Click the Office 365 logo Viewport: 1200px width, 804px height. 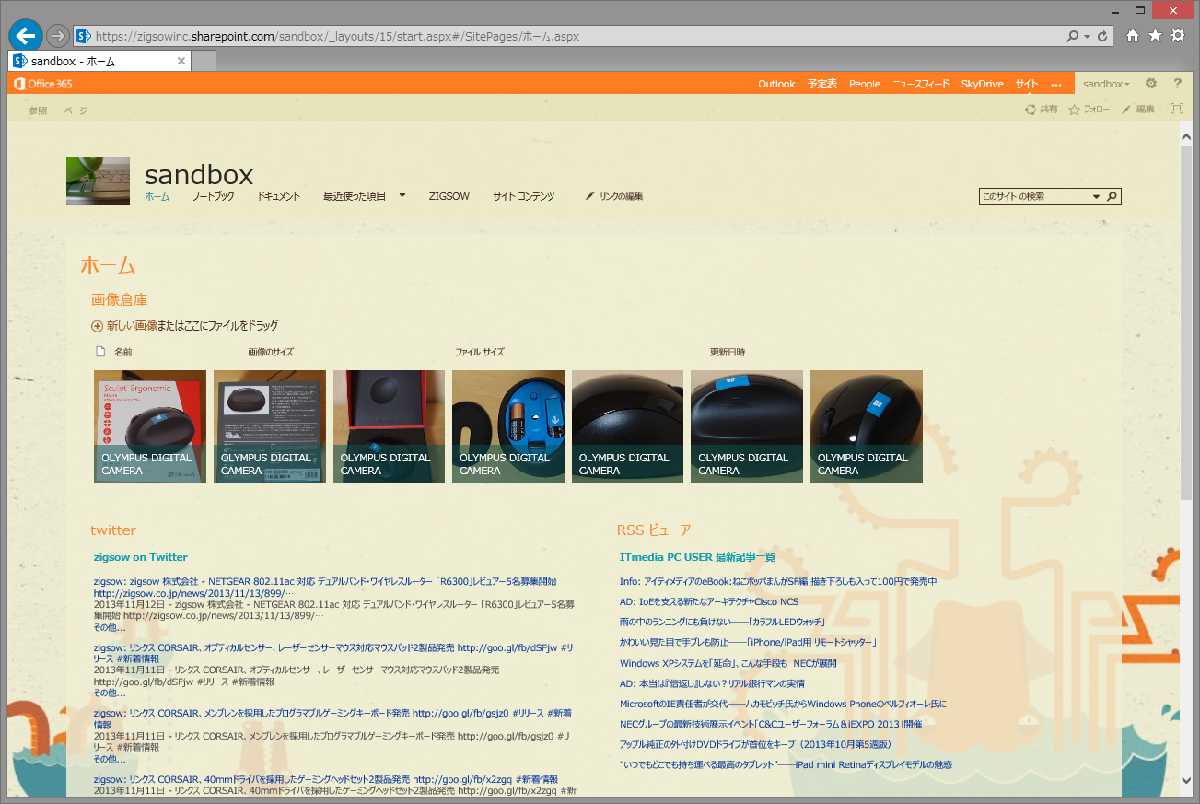coord(42,84)
